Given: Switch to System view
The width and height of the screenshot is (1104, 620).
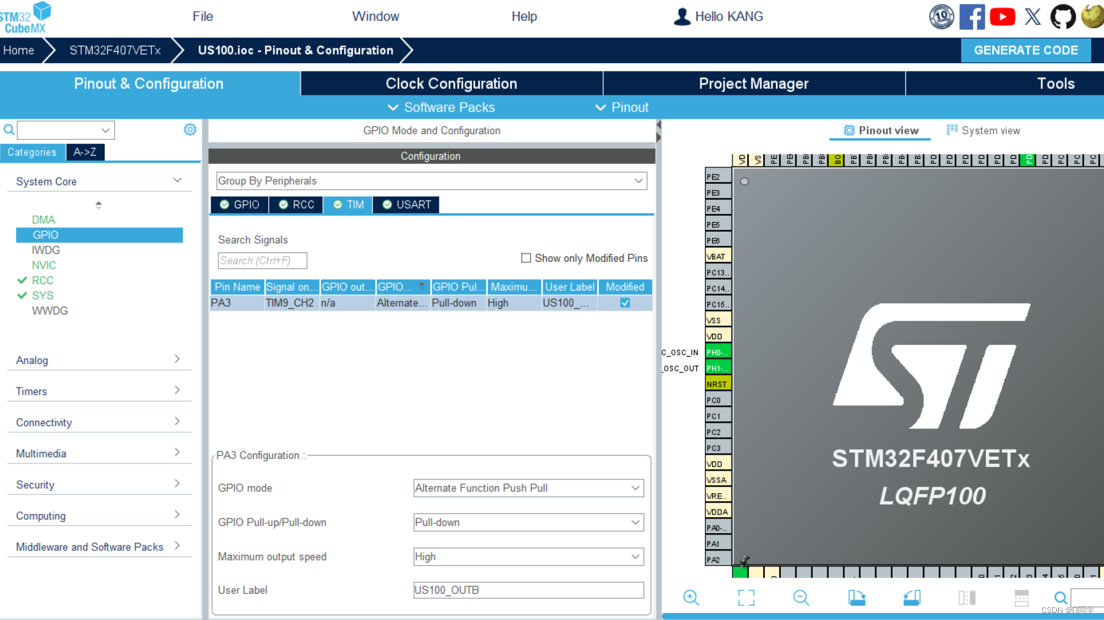Looking at the screenshot, I should coord(983,130).
